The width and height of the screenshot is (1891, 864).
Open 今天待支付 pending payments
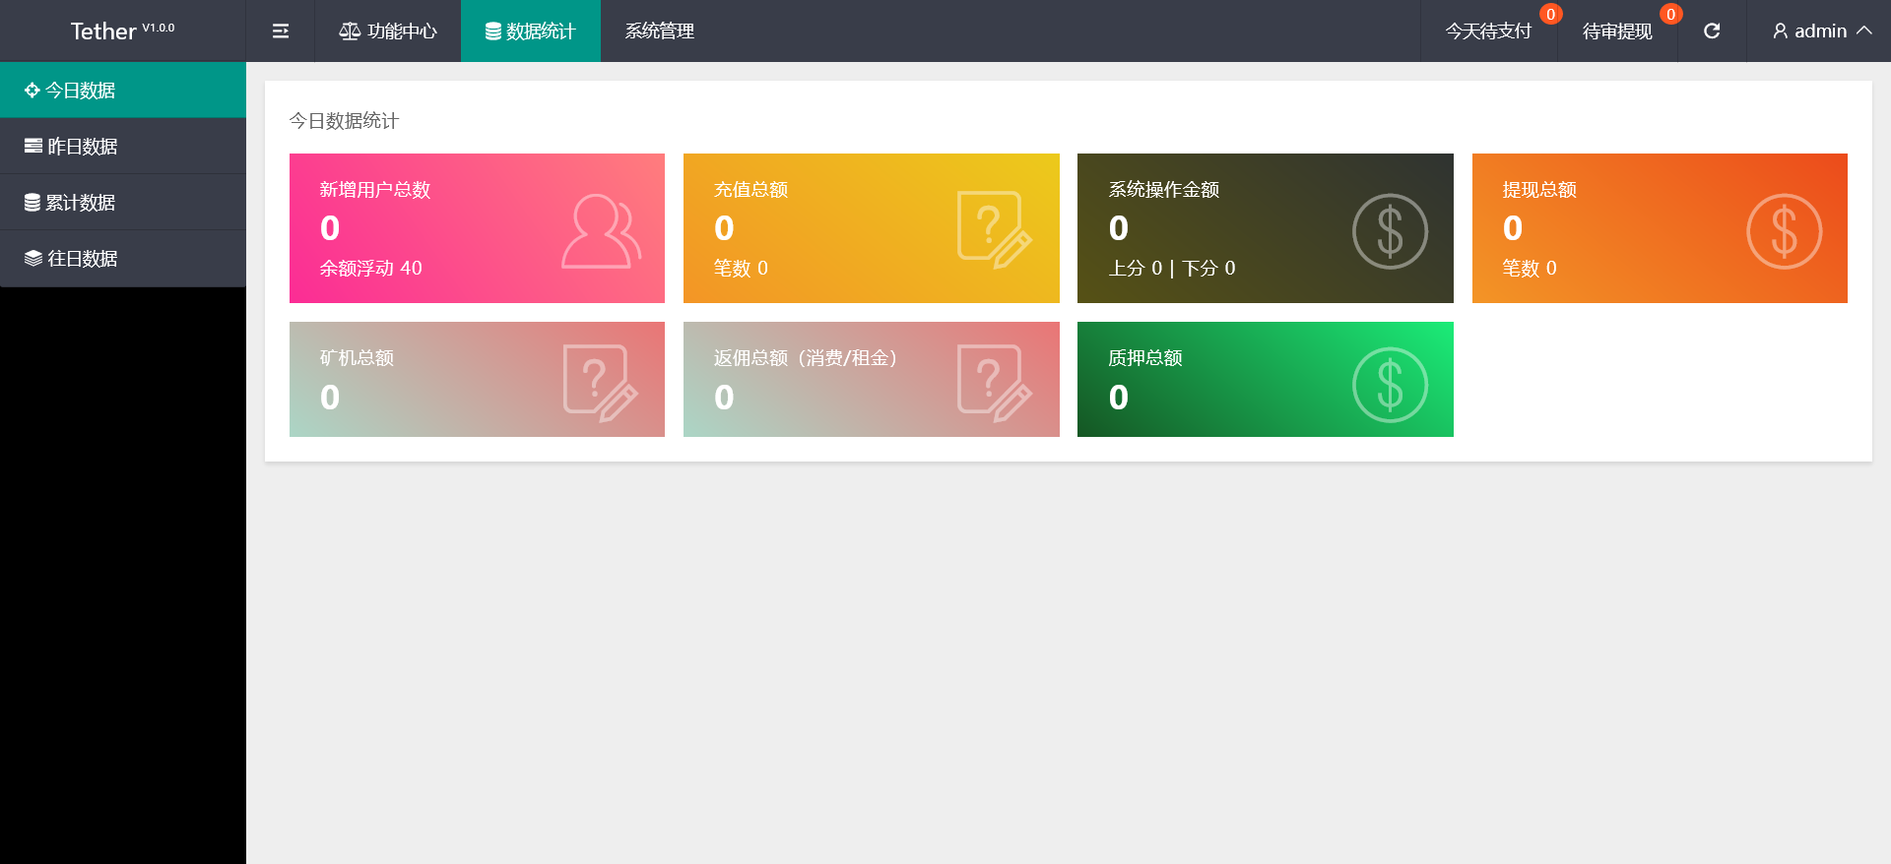pyautogui.click(x=1488, y=31)
